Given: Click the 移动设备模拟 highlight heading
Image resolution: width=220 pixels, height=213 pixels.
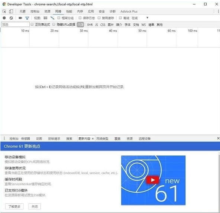Looking at the screenshot, I should 15,157.
